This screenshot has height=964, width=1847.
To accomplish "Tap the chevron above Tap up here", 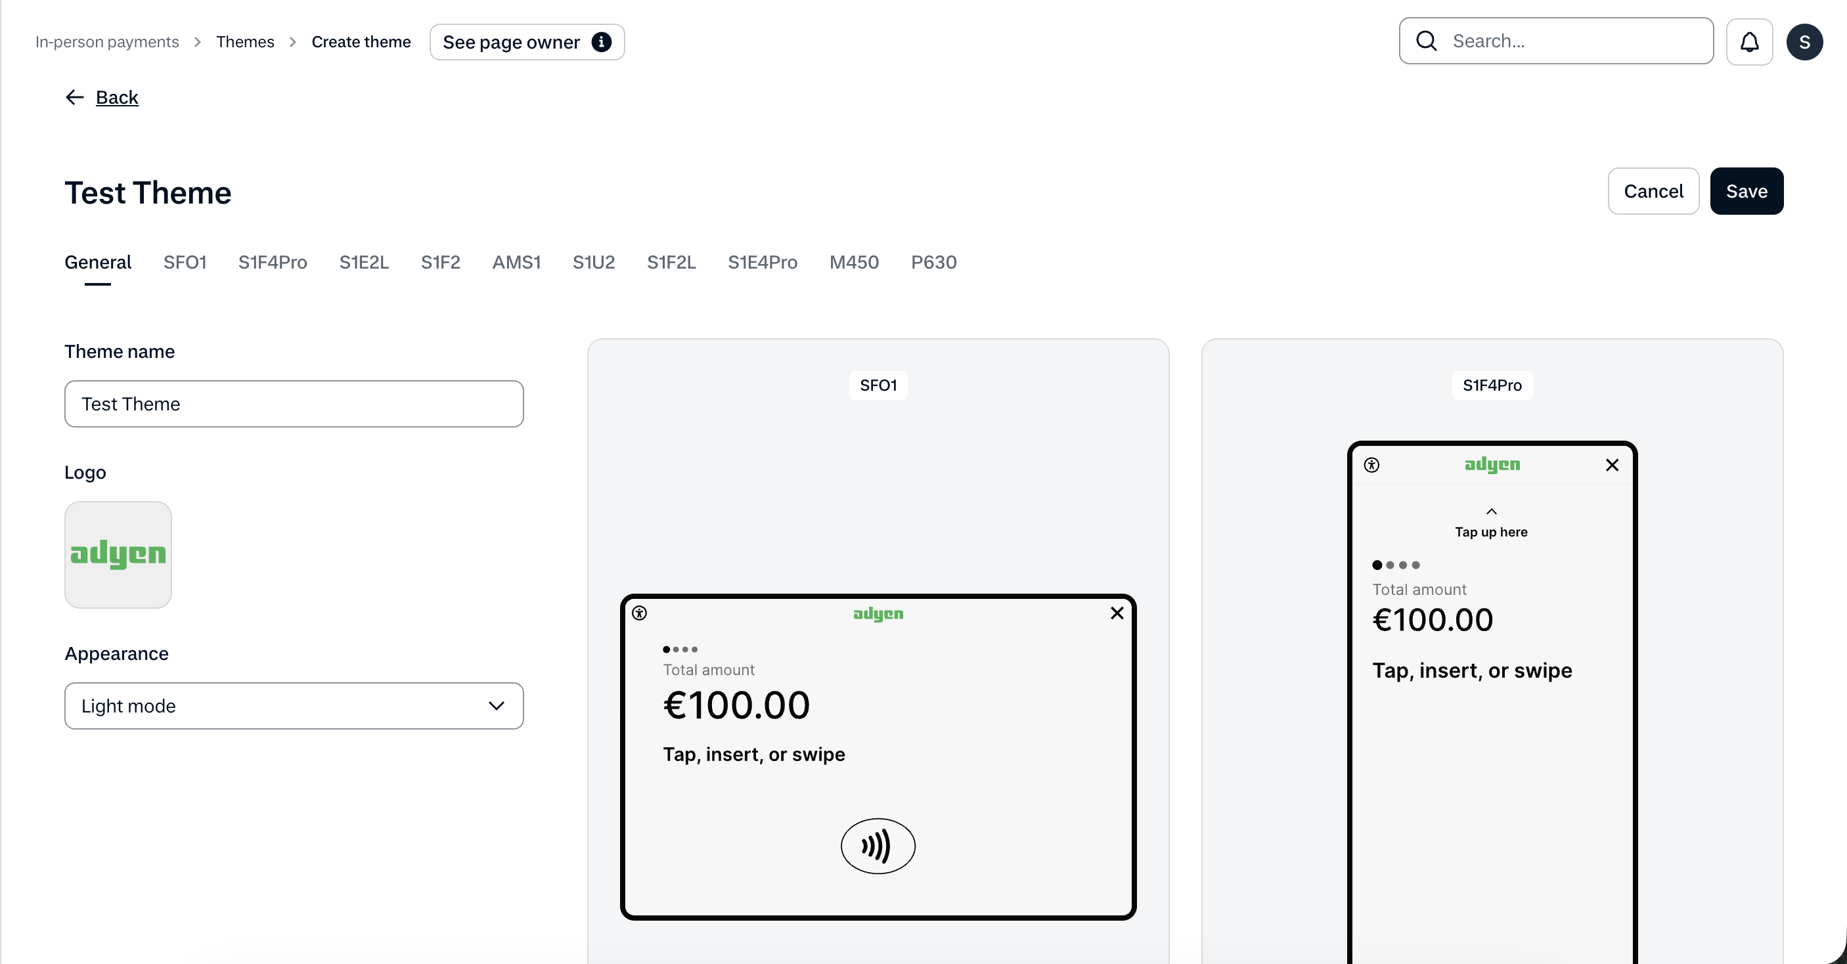I will [x=1492, y=512].
